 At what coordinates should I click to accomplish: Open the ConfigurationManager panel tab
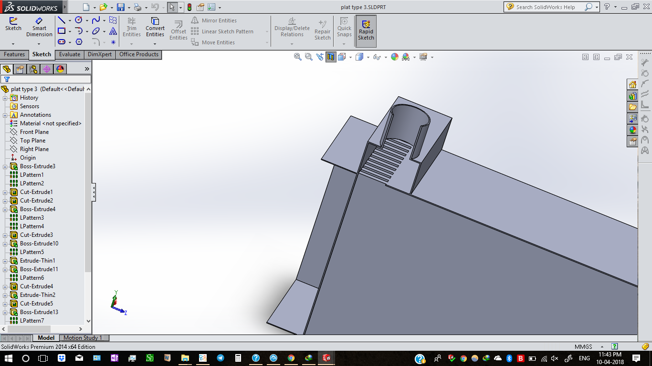coord(33,69)
